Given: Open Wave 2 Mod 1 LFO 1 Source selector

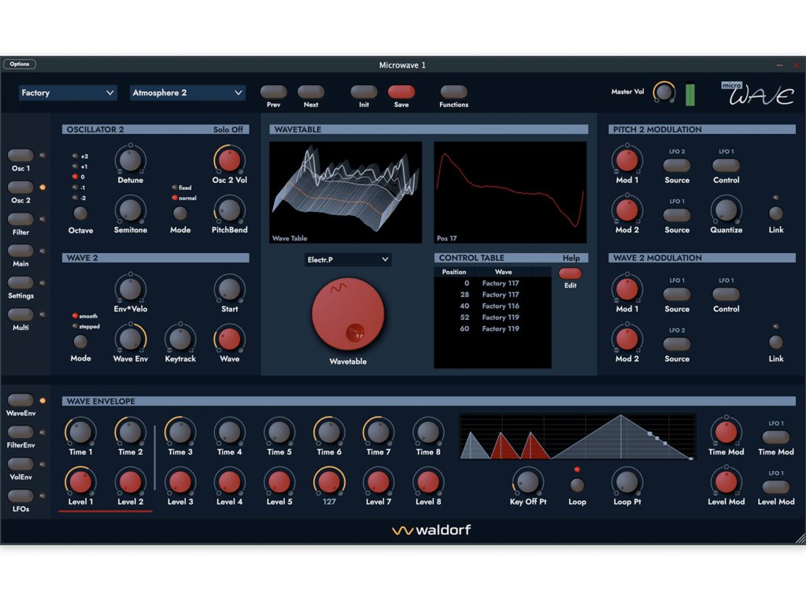Looking at the screenshot, I should [676, 294].
